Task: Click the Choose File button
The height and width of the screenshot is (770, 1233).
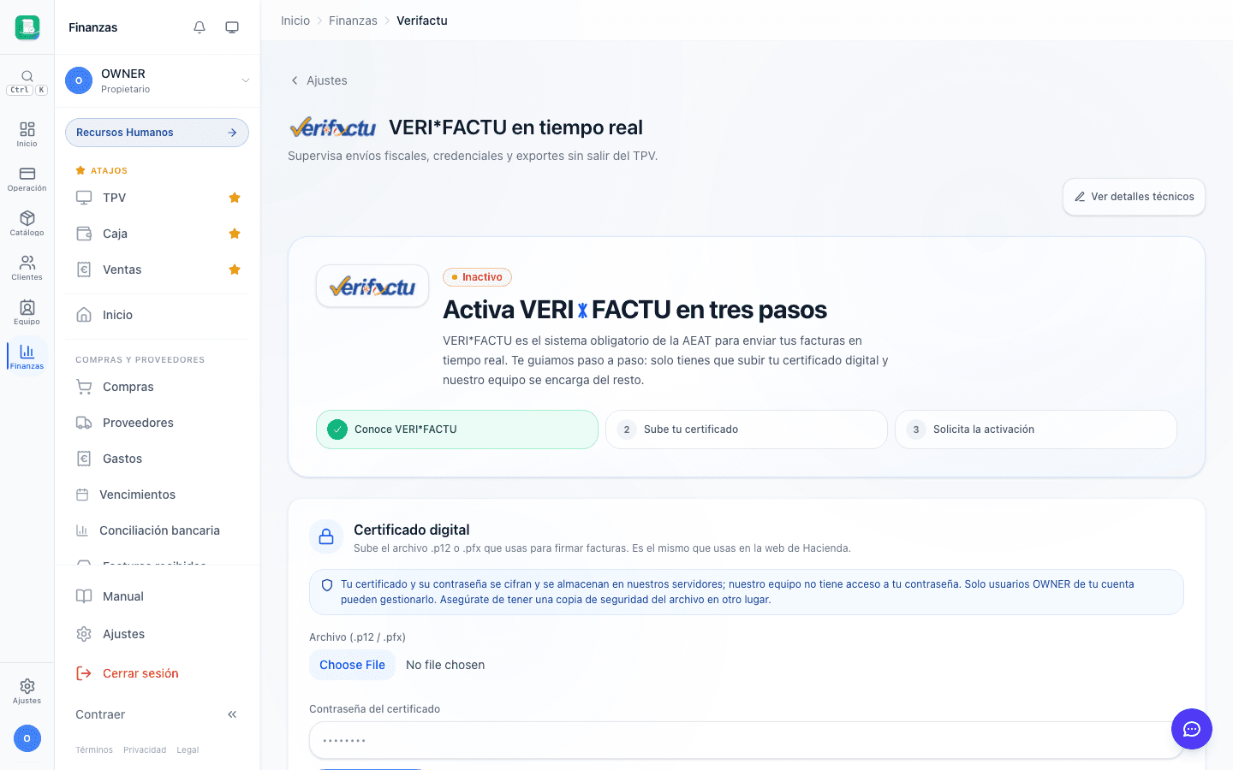Action: coord(353,665)
